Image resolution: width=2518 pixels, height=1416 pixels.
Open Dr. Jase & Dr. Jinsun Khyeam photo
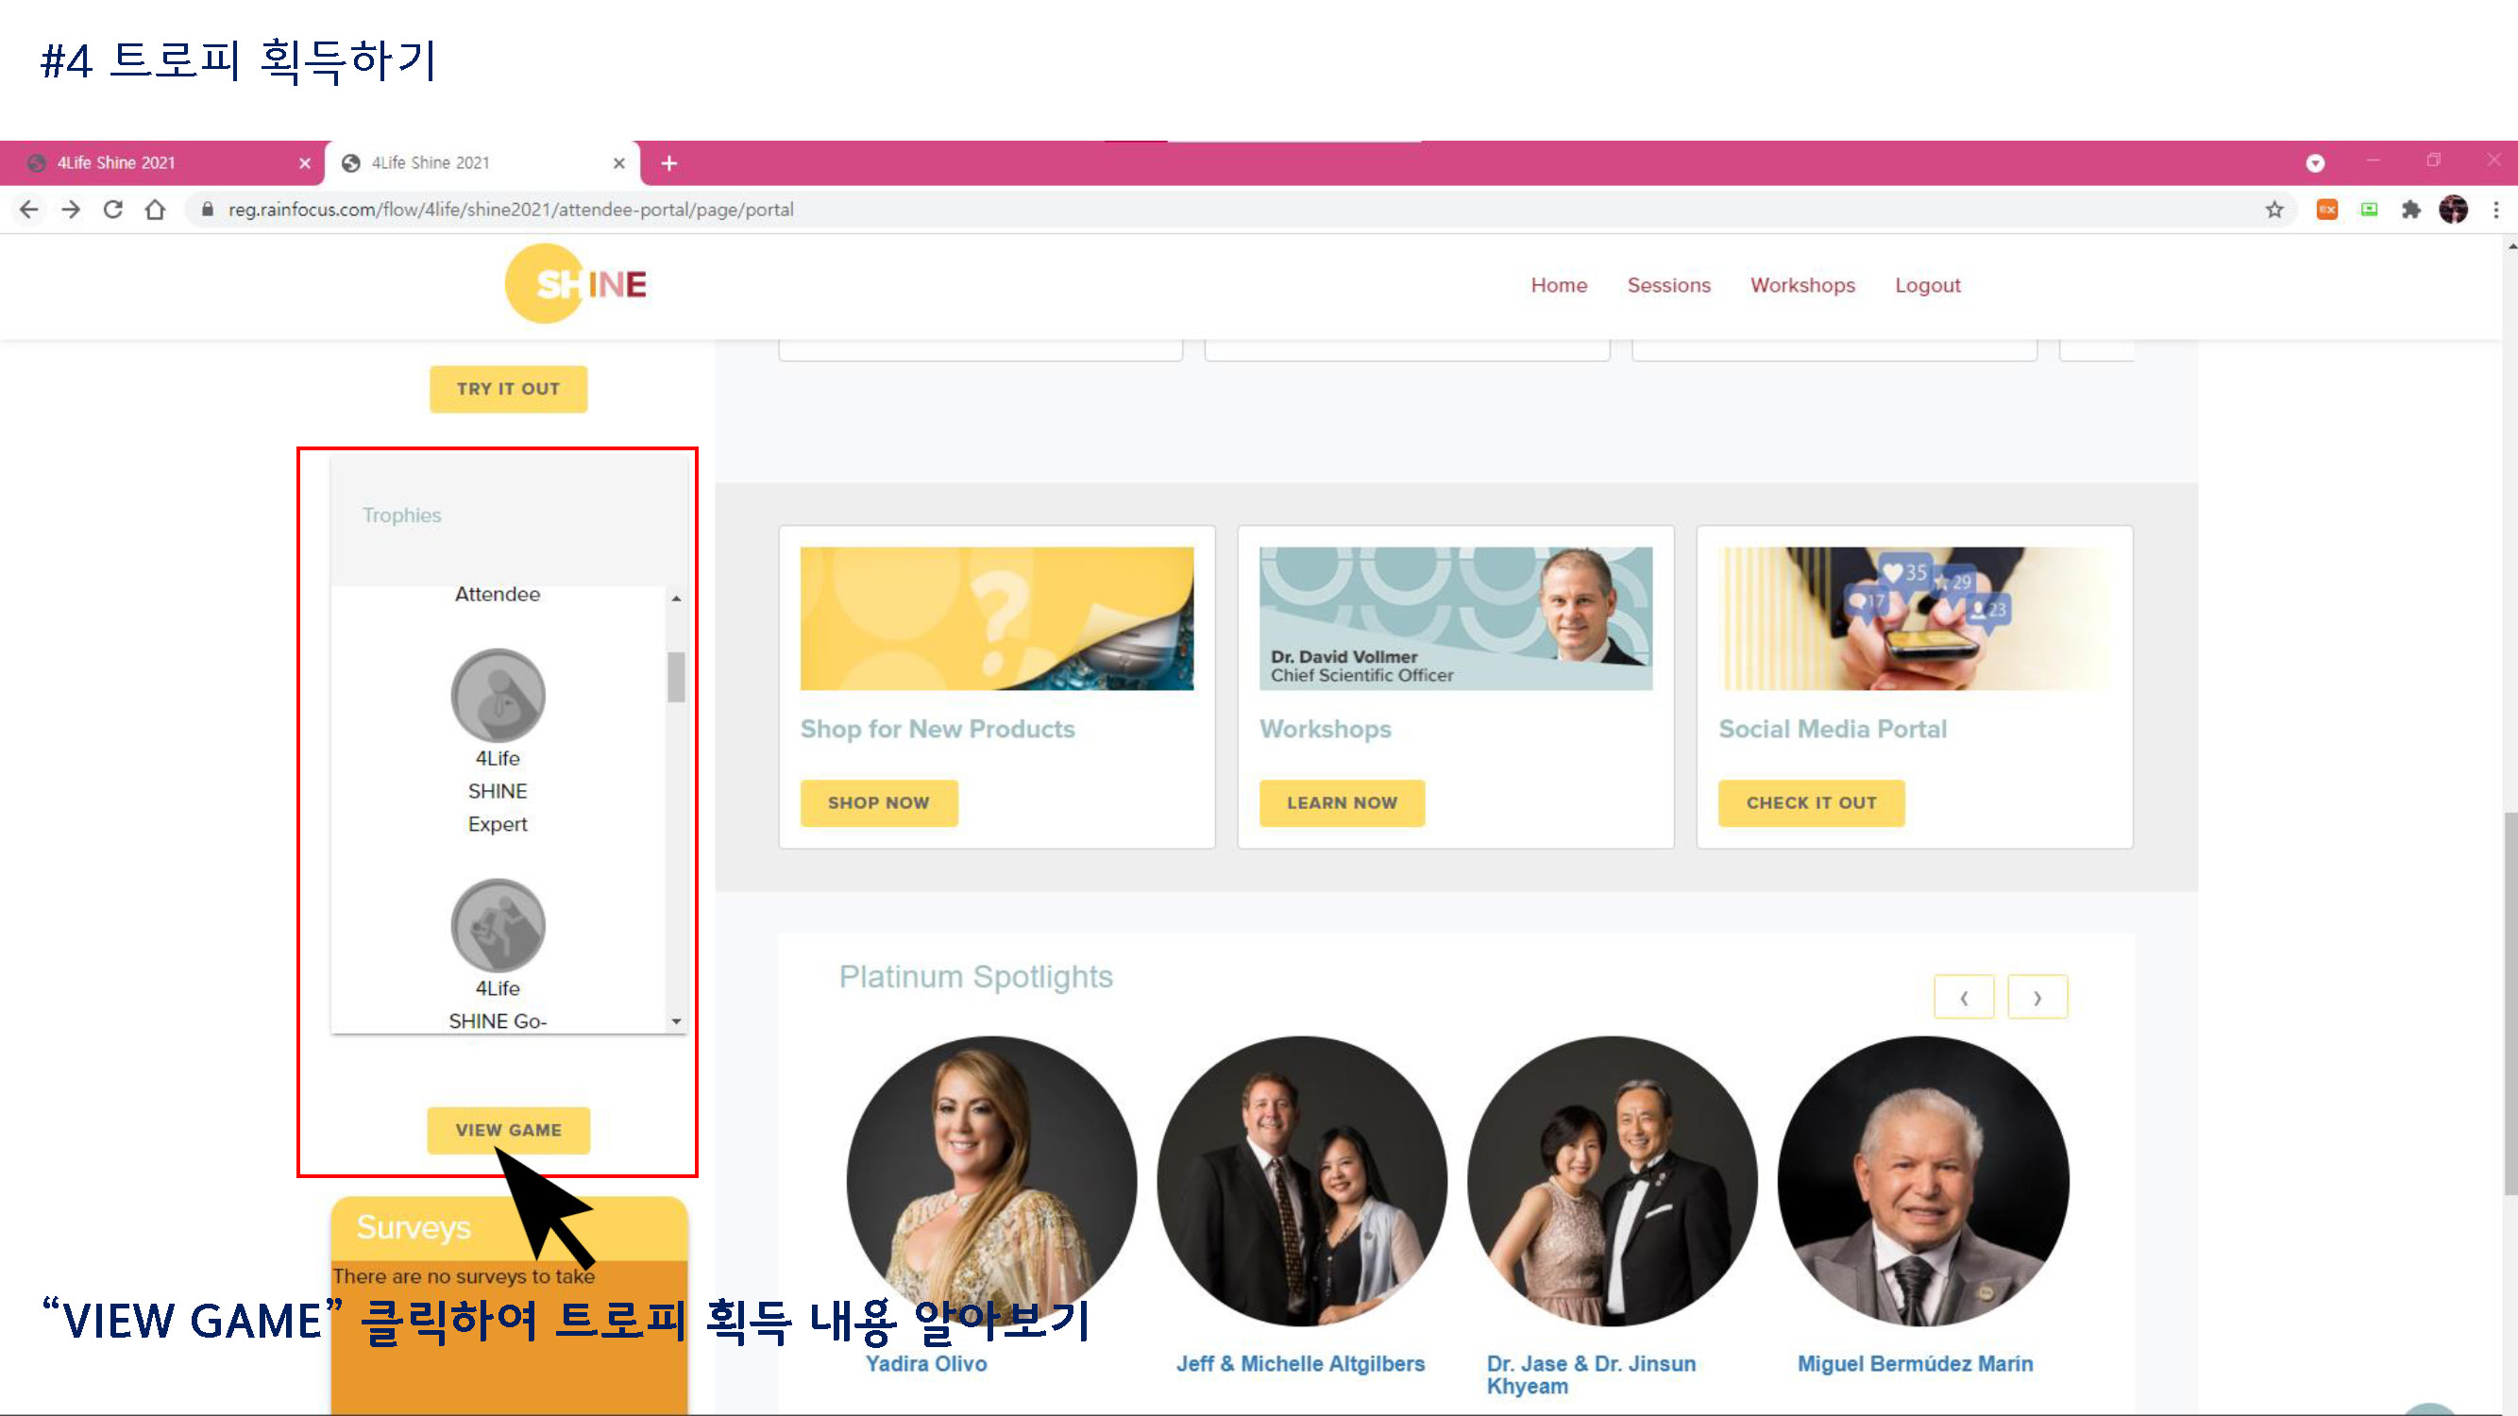point(1611,1181)
